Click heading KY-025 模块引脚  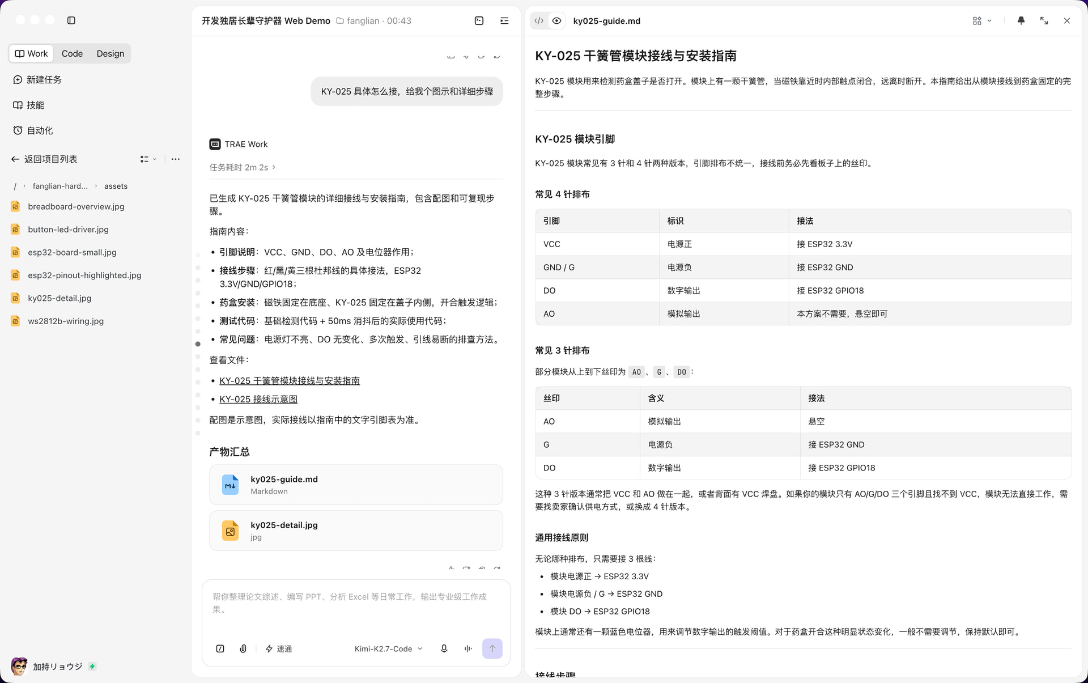575,139
